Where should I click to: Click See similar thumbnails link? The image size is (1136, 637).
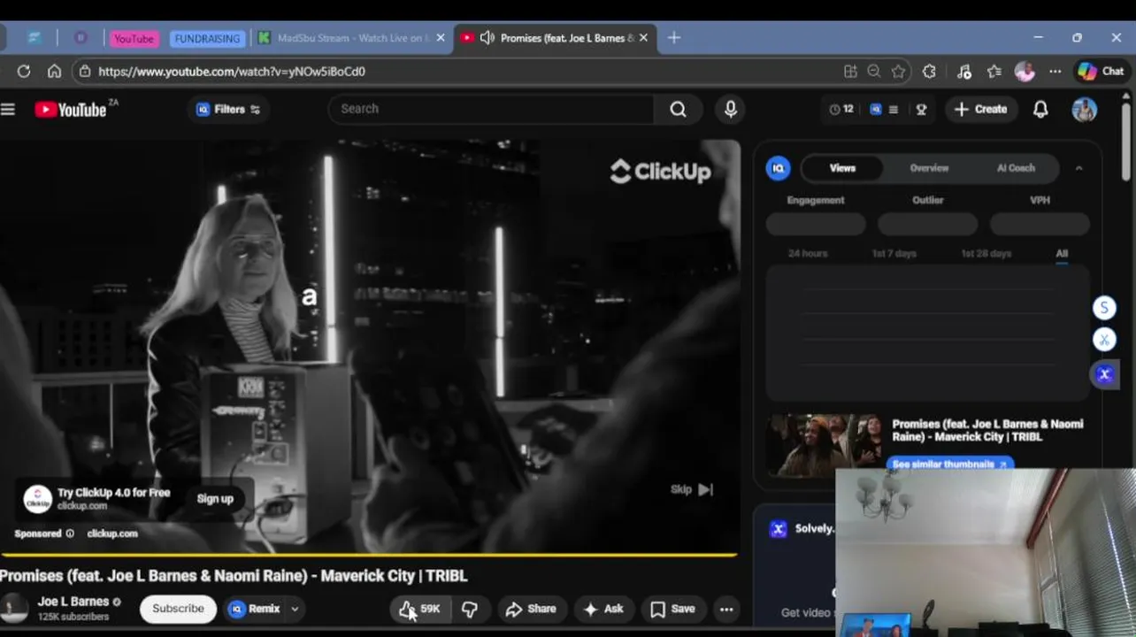[949, 464]
